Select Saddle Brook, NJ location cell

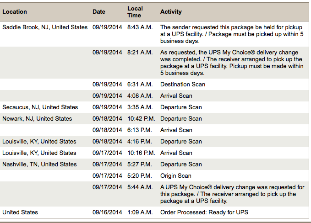tap(45, 27)
